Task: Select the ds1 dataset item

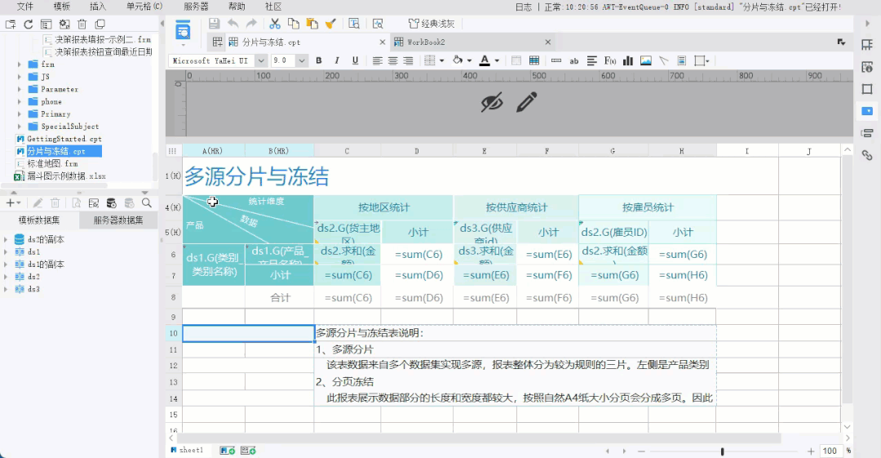Action: tap(33, 251)
